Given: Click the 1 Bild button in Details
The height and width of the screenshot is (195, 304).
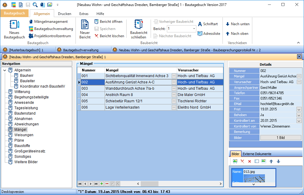Looking at the screenshot, I should click(281, 137).
